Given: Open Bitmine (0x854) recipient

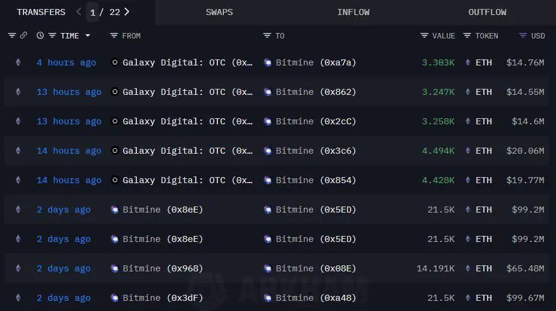Looking at the screenshot, I should [316, 181].
